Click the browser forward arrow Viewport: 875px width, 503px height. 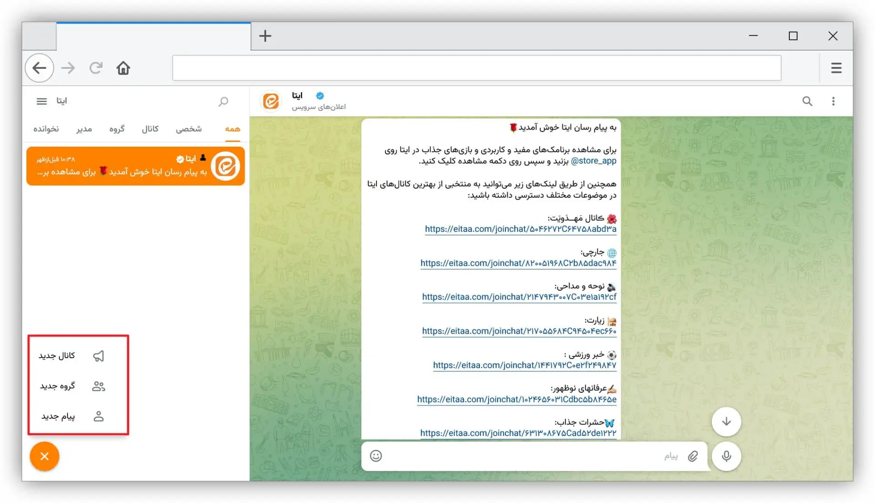click(x=68, y=68)
